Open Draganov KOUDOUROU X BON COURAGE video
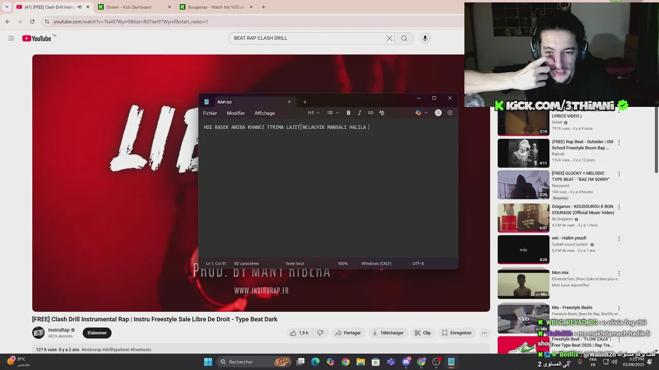The width and height of the screenshot is (659, 370). [523, 217]
